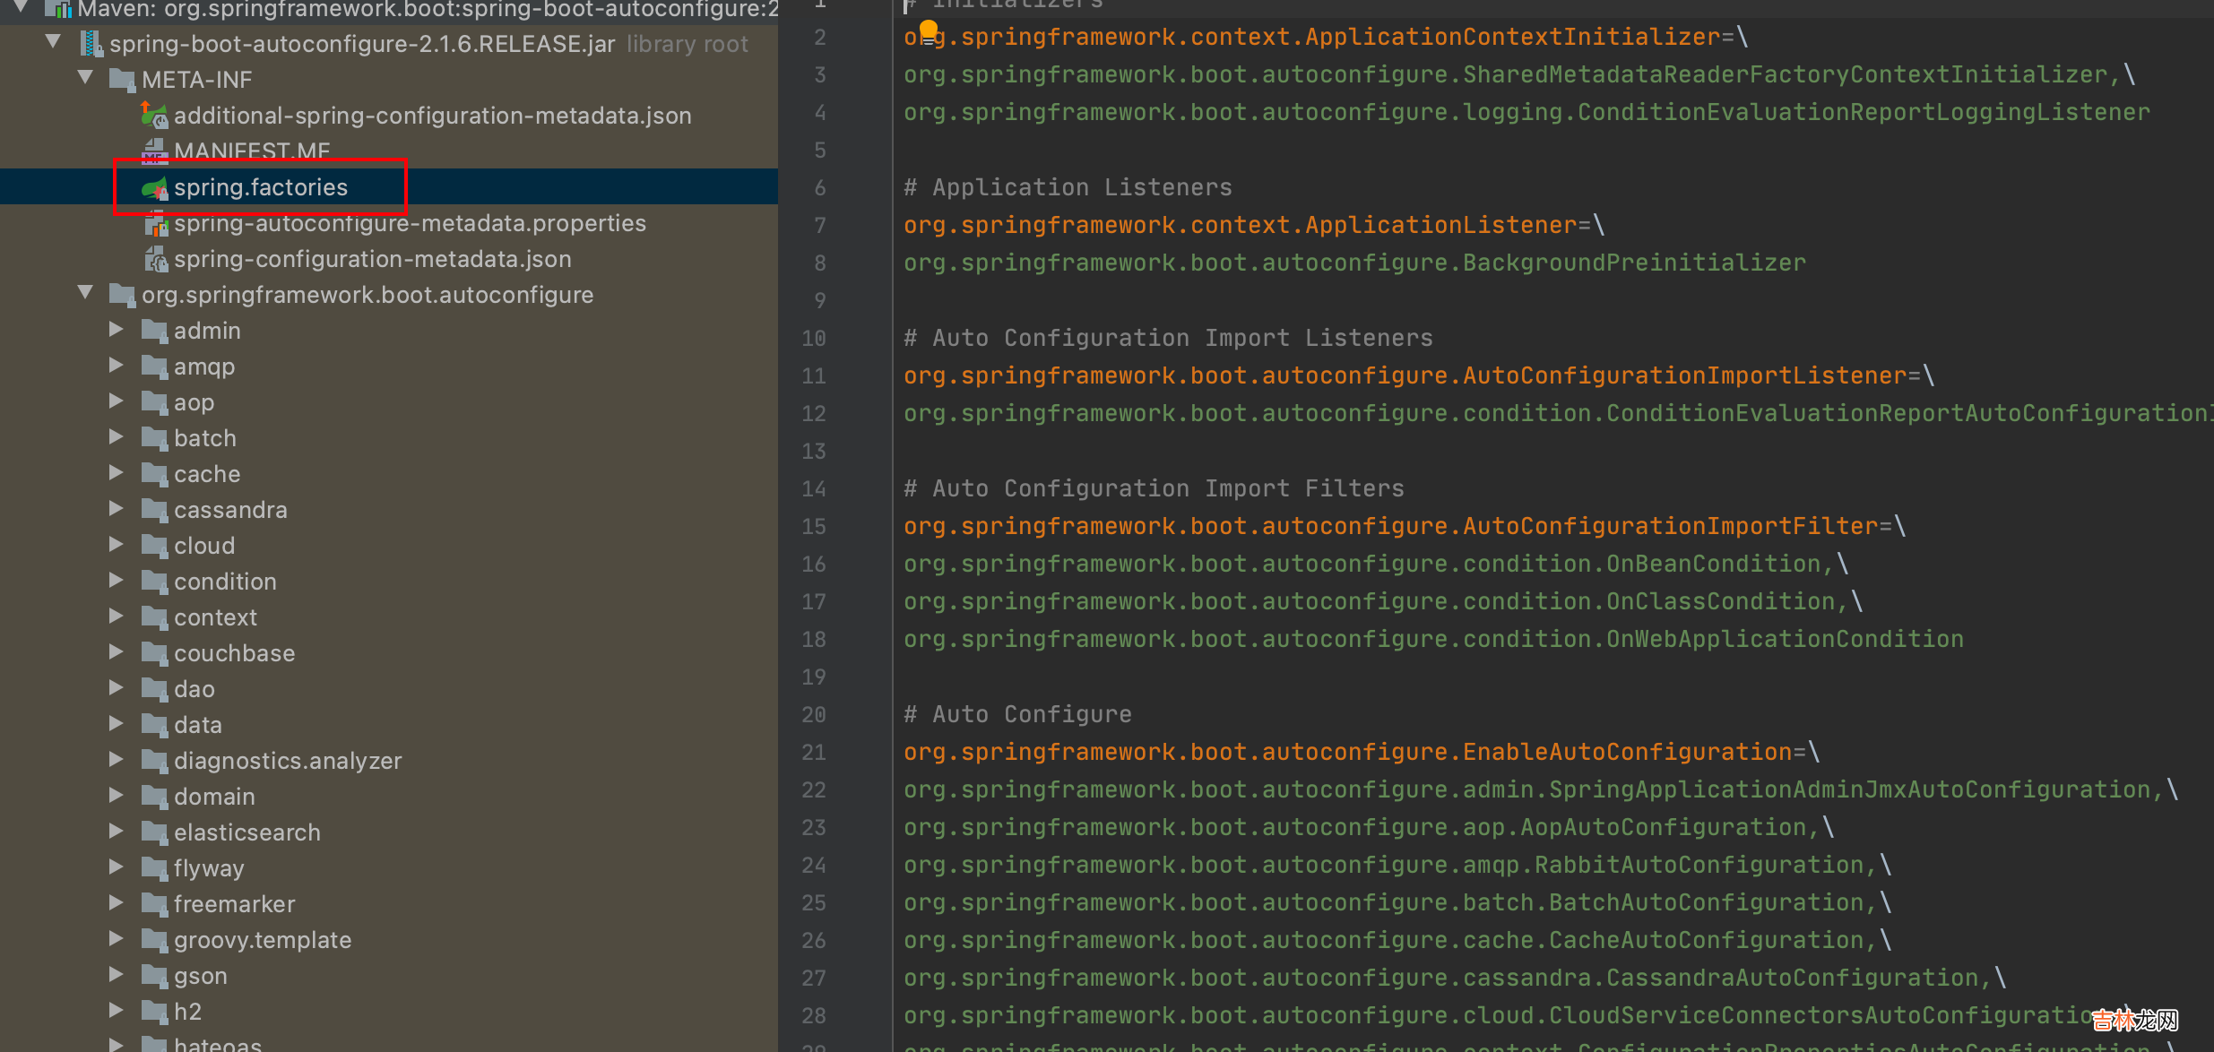Select the groovy.template package row
2214x1052 pixels.
(x=389, y=940)
